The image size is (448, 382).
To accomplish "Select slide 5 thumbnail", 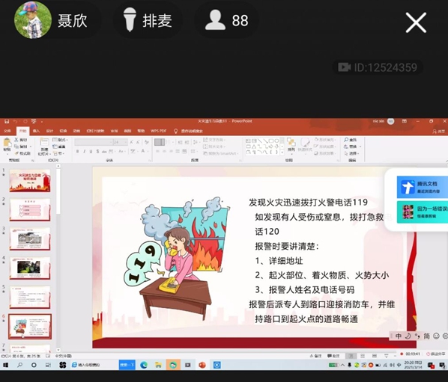I will click(x=30, y=298).
